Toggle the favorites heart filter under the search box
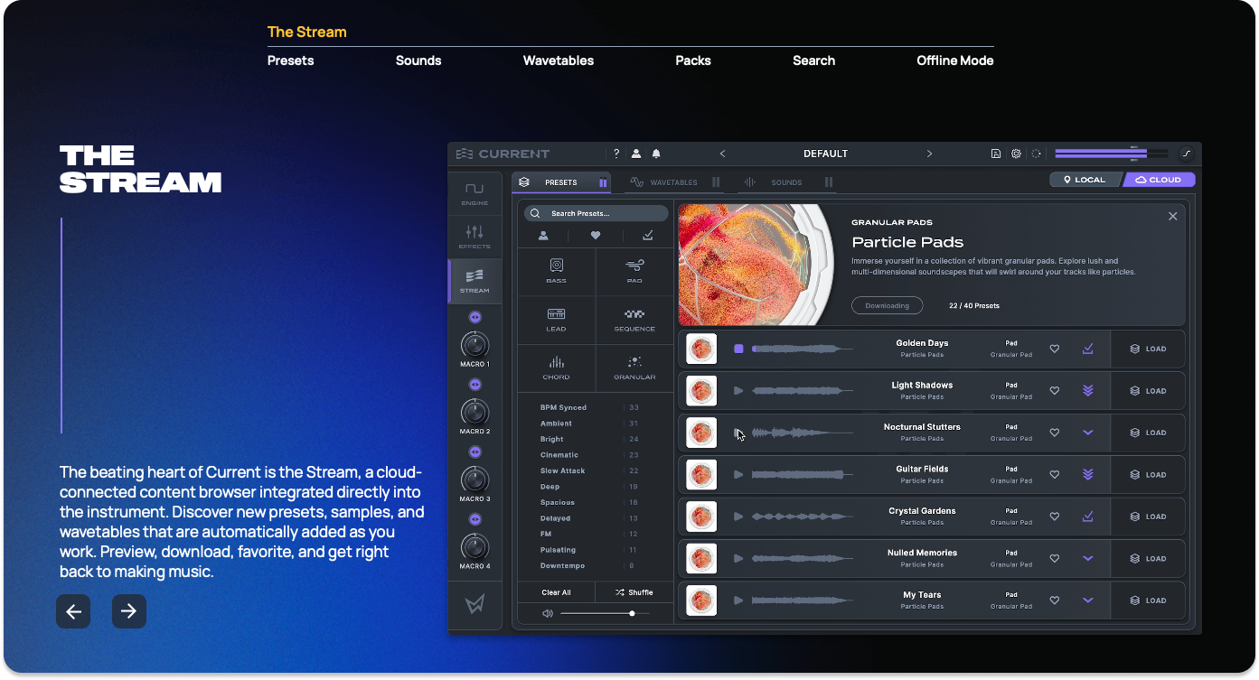The width and height of the screenshot is (1259, 680). pyautogui.click(x=596, y=236)
